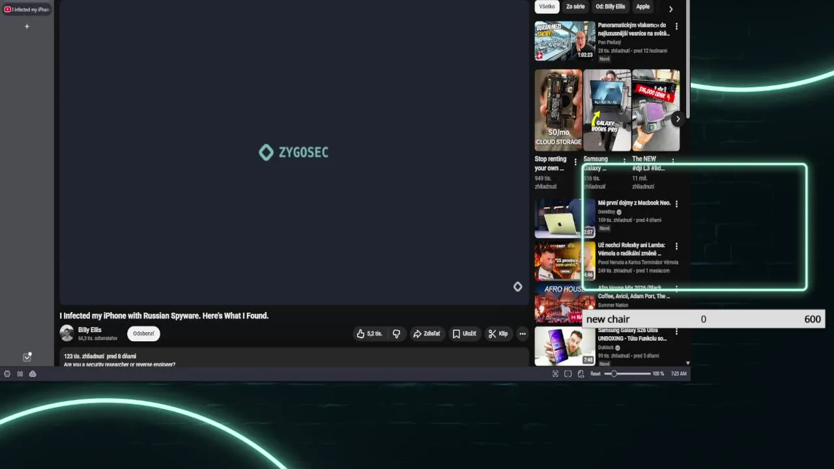Toggle the panel layout icon in status bar
The width and height of the screenshot is (834, 469).
(20, 374)
